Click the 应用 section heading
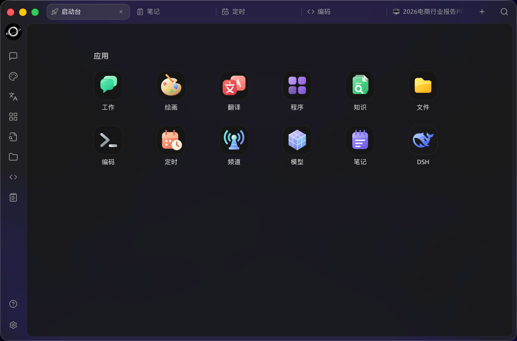The image size is (517, 341). (101, 56)
